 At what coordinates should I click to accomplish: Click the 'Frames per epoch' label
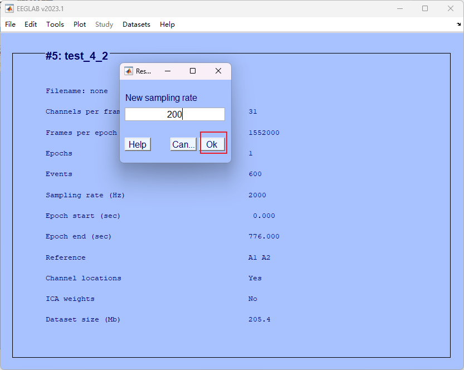(81, 133)
